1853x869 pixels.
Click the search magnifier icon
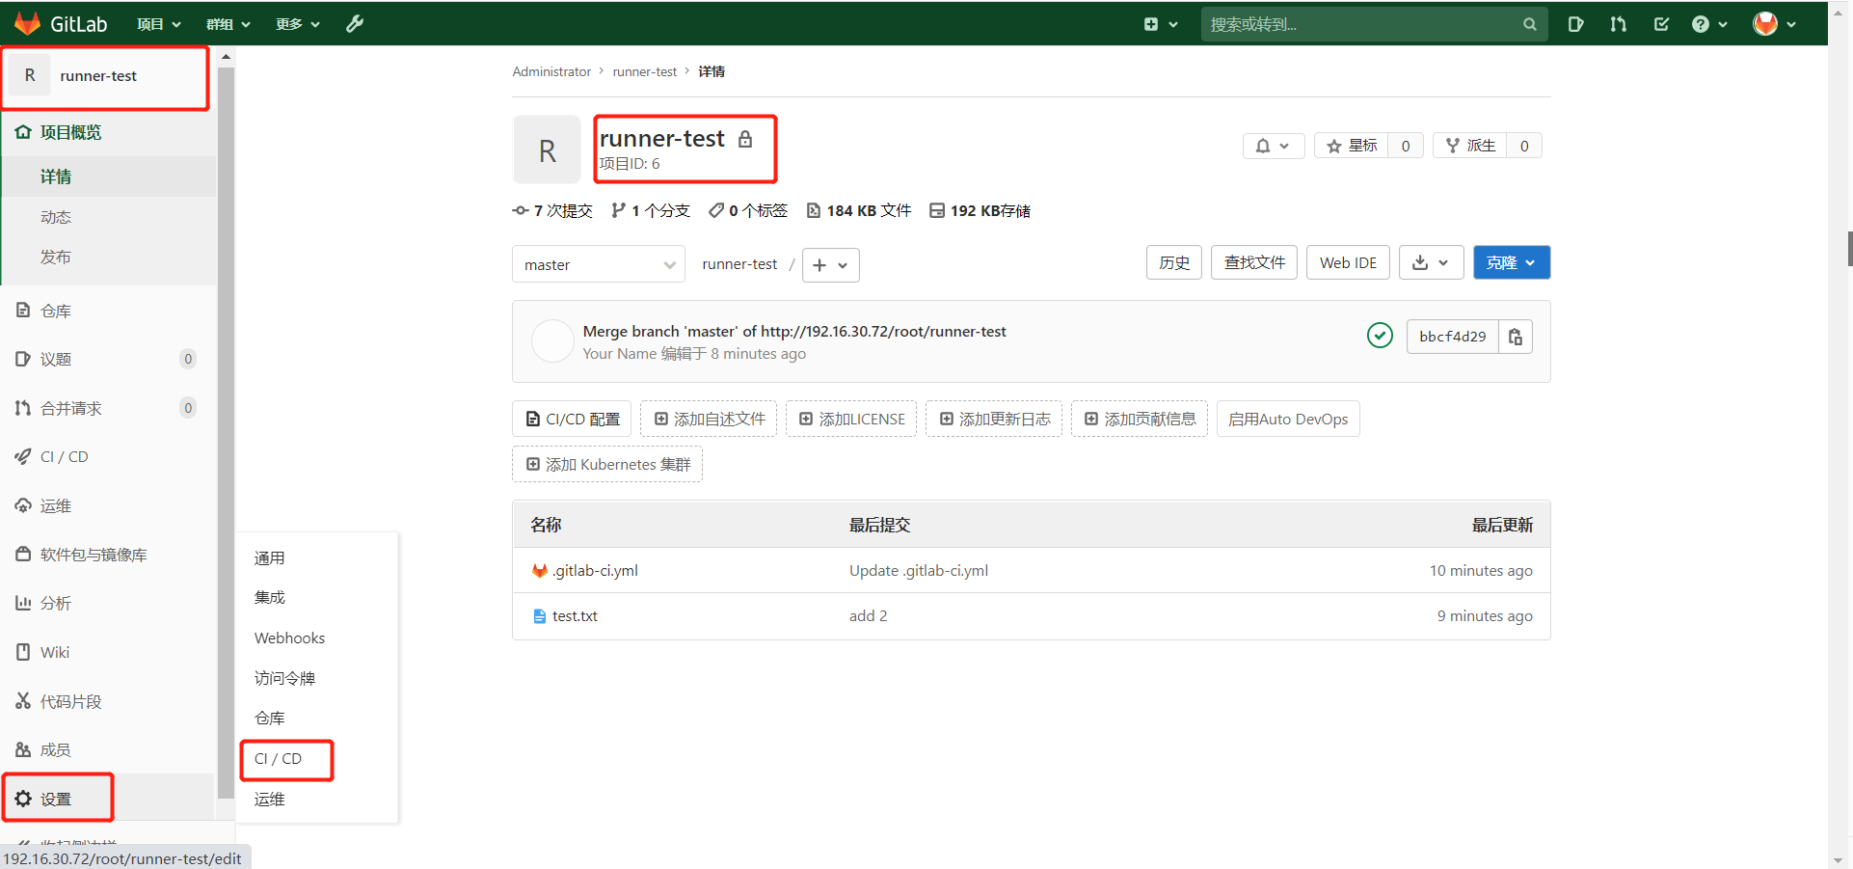coord(1529,24)
